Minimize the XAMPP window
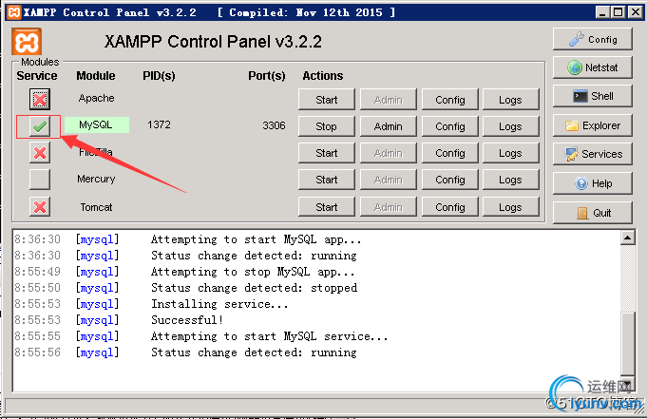Viewport: 647px width, 419px height. [x=602, y=12]
